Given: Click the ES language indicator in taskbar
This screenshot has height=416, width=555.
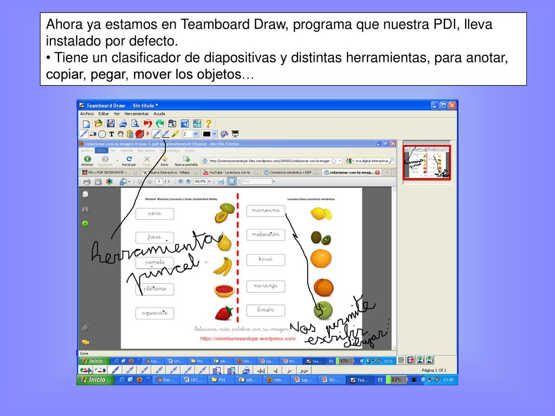Looking at the screenshot, I should (x=380, y=380).
